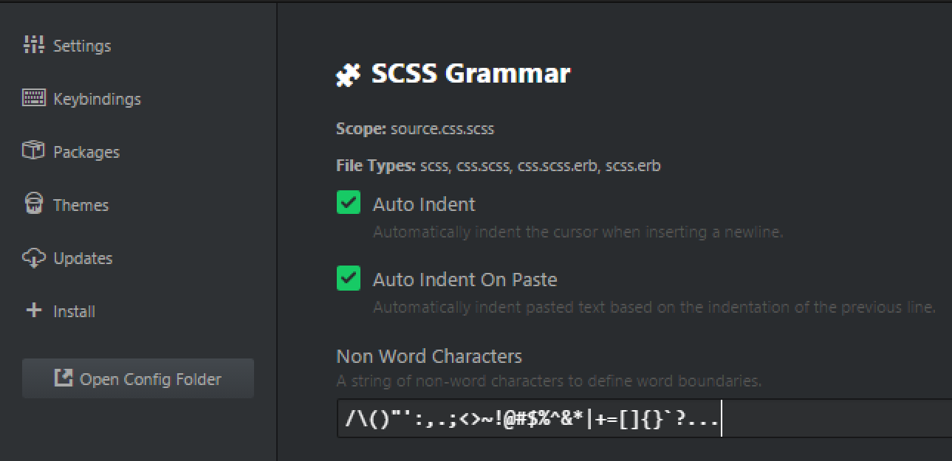
Task: Click into the Non Word Characters field
Action: tap(644, 418)
